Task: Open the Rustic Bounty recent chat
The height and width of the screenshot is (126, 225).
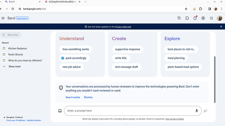Action: click(15, 55)
